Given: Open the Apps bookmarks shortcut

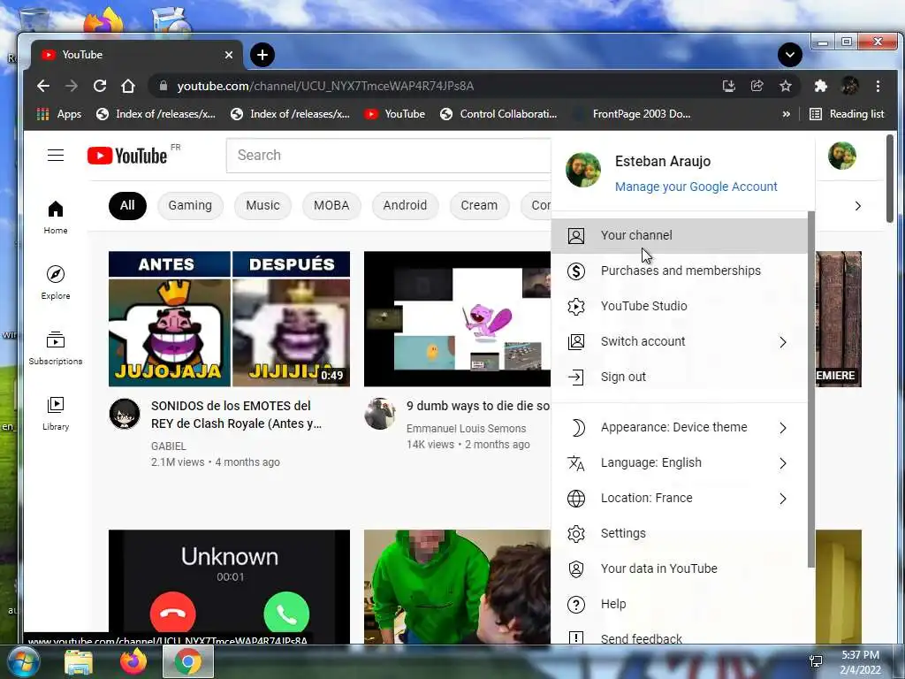Looking at the screenshot, I should pyautogui.click(x=59, y=114).
